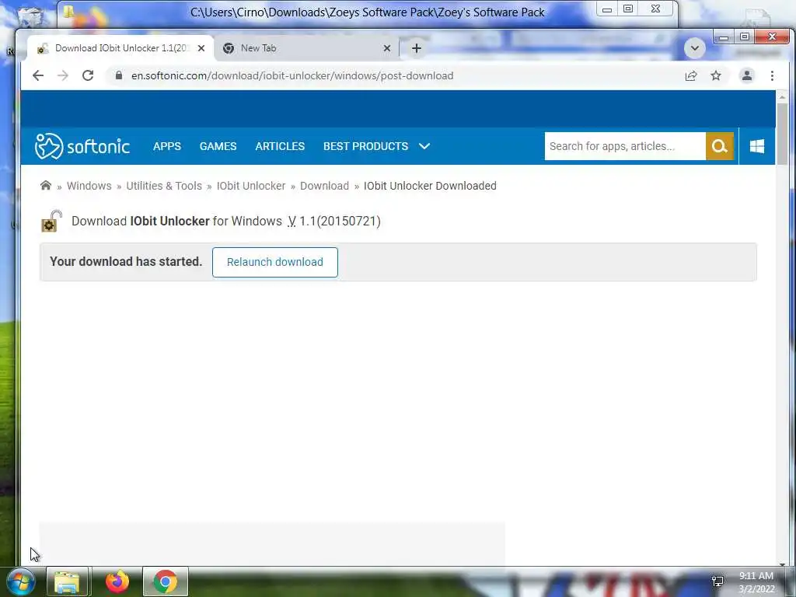Viewport: 796px width, 597px height.
Task: Open the GAMES menu item
Action: [x=218, y=146]
